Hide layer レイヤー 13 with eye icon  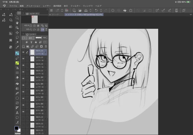(23, 65)
